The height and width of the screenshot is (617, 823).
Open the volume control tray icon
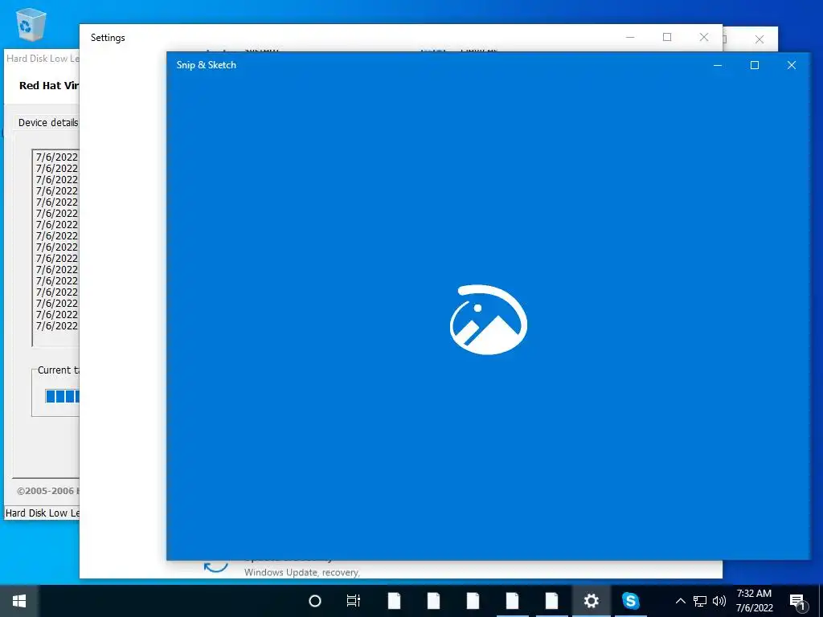click(x=719, y=601)
